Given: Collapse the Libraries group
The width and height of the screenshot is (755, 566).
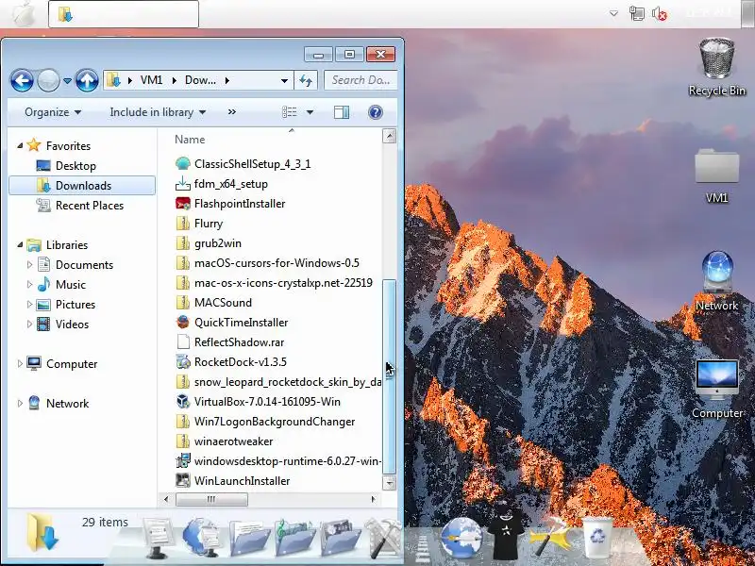Looking at the screenshot, I should coord(20,244).
